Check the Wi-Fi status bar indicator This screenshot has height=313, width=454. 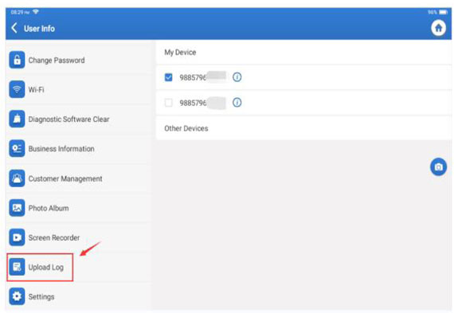(36, 12)
